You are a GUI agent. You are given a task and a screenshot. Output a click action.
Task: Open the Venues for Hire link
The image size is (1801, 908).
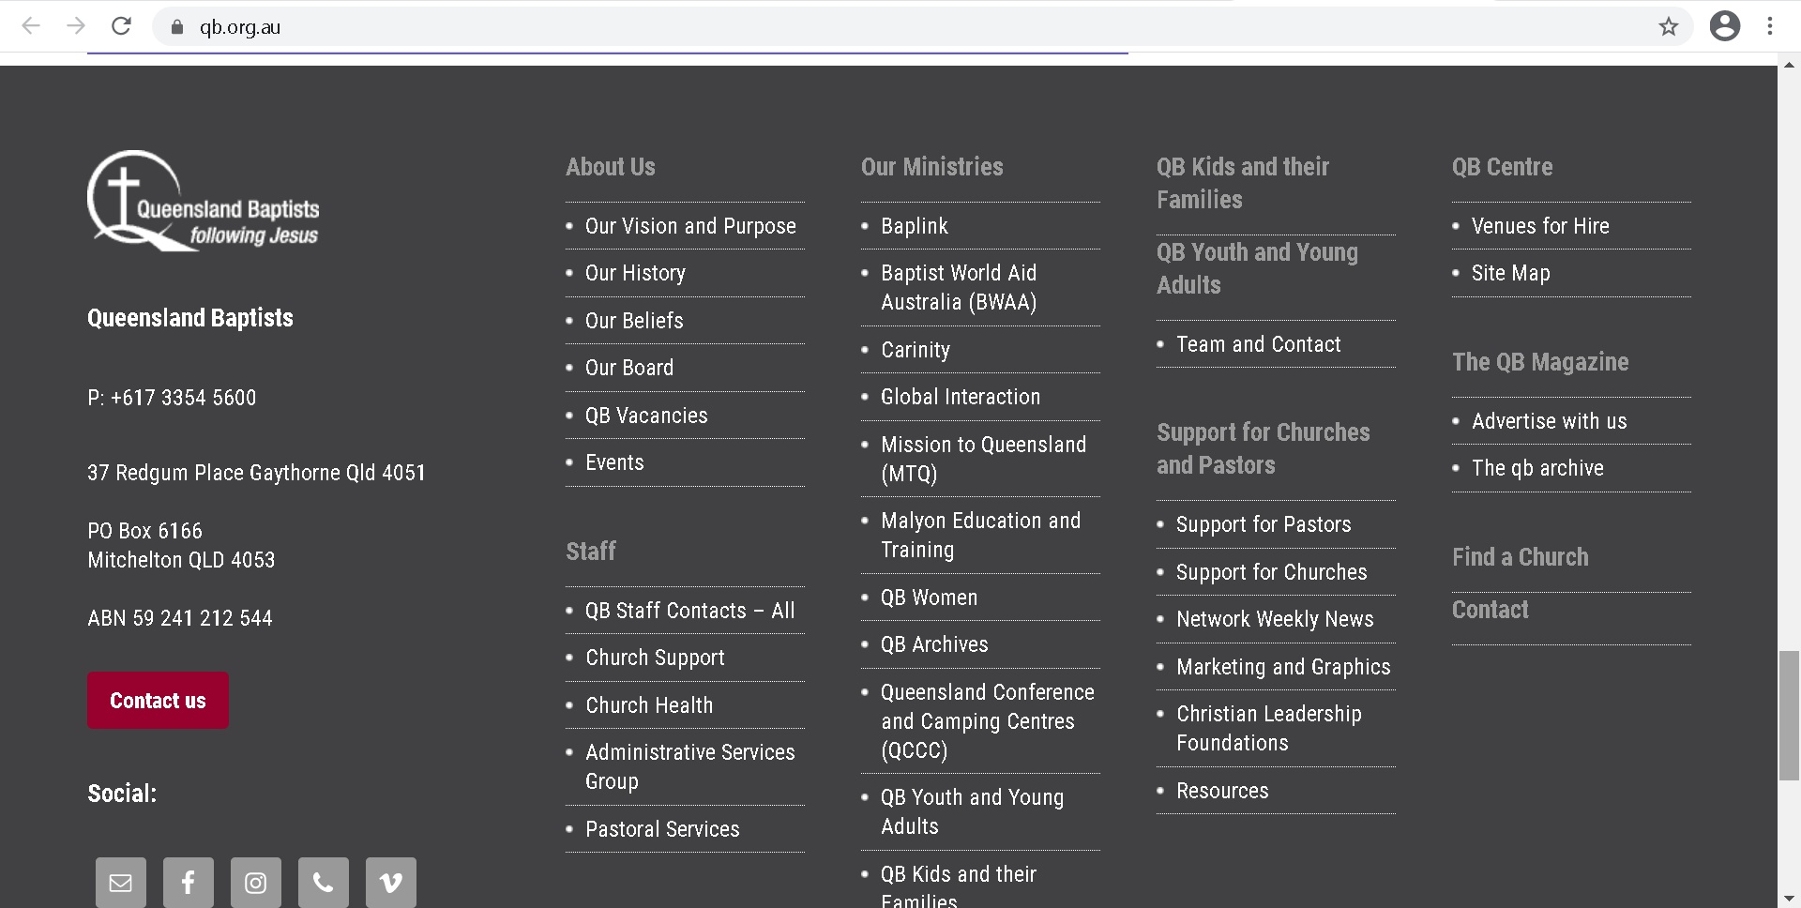1539,226
